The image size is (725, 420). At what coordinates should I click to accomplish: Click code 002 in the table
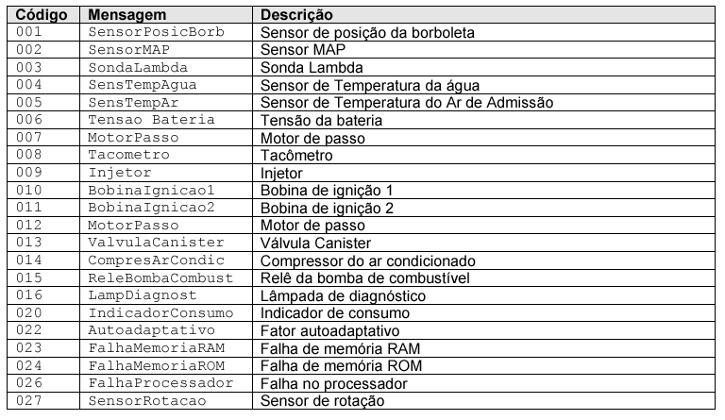pos(29,49)
